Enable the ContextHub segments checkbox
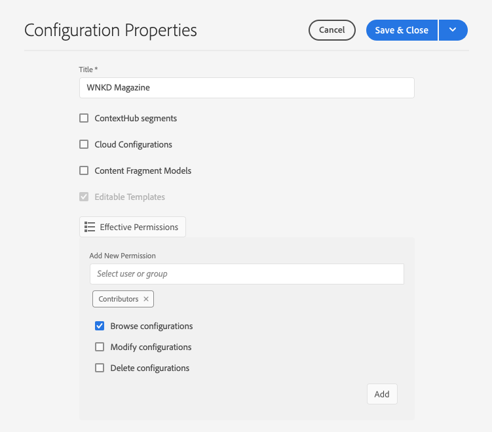This screenshot has width=492, height=432. [84, 119]
